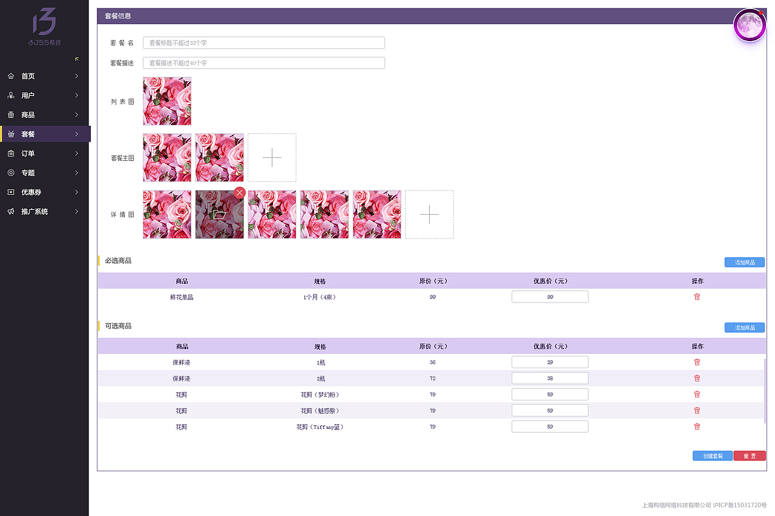The height and width of the screenshot is (516, 775).
Task: Expand the 用户 menu chevron
Action: (76, 96)
